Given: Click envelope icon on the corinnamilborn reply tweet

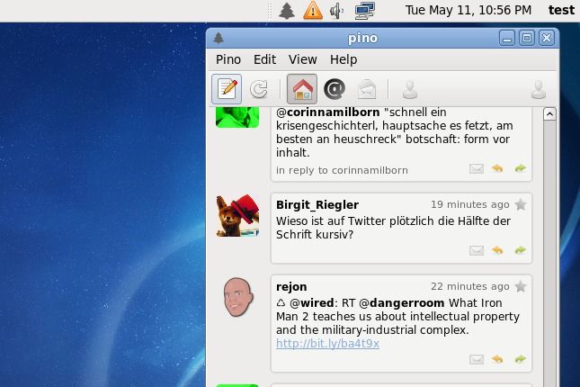Looking at the screenshot, I should point(477,169).
